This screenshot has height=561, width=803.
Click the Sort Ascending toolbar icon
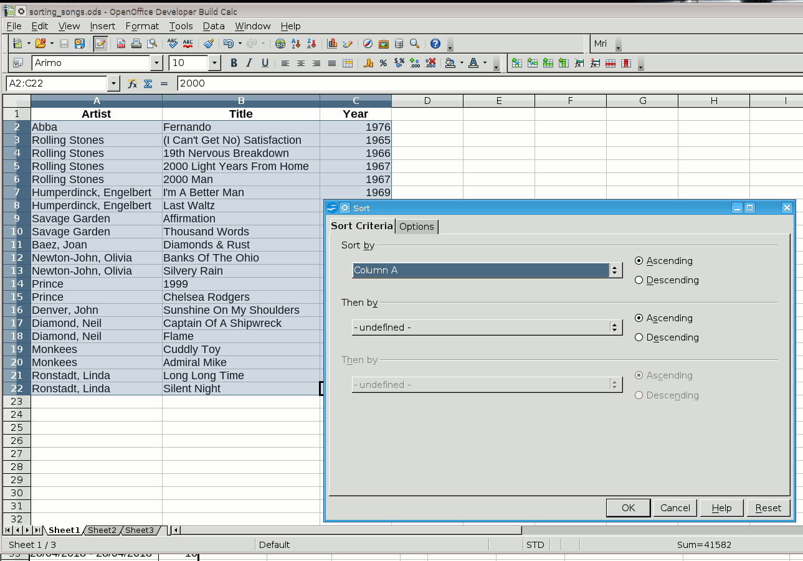pos(296,44)
